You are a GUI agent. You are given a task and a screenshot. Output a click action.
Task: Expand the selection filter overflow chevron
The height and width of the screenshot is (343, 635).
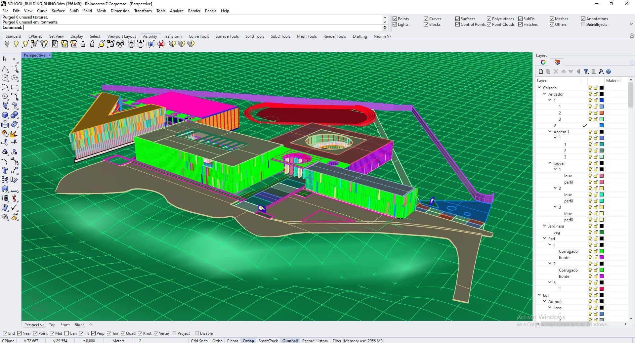pyautogui.click(x=631, y=23)
